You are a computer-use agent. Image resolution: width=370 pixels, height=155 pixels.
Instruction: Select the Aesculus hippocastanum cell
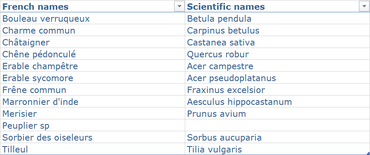point(278,101)
